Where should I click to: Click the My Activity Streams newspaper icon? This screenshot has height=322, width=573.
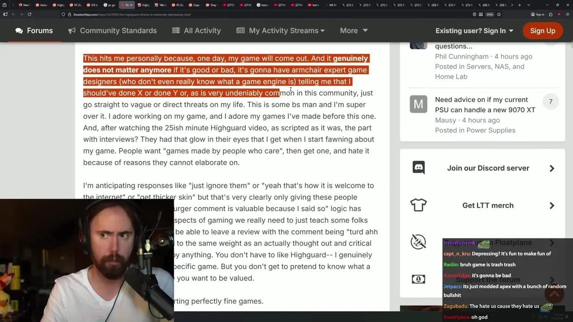pyautogui.click(x=240, y=30)
